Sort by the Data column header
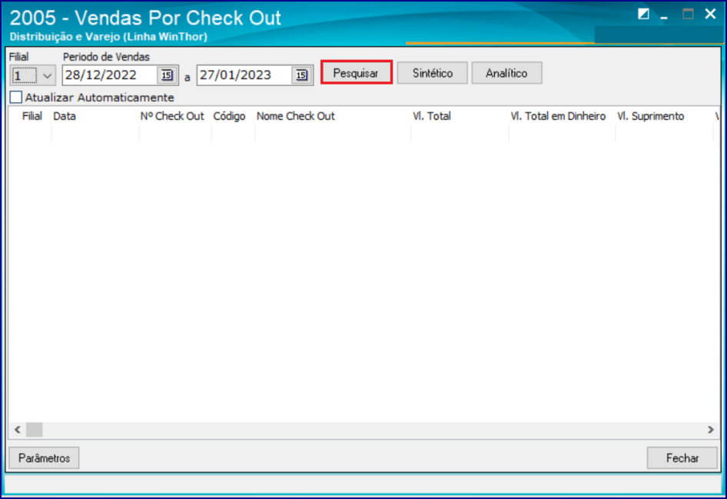Screen dimensions: 727x499 pyautogui.click(x=95, y=116)
